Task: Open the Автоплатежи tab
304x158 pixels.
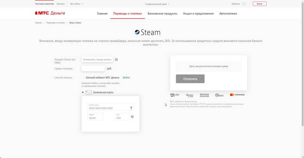Action: point(228,14)
